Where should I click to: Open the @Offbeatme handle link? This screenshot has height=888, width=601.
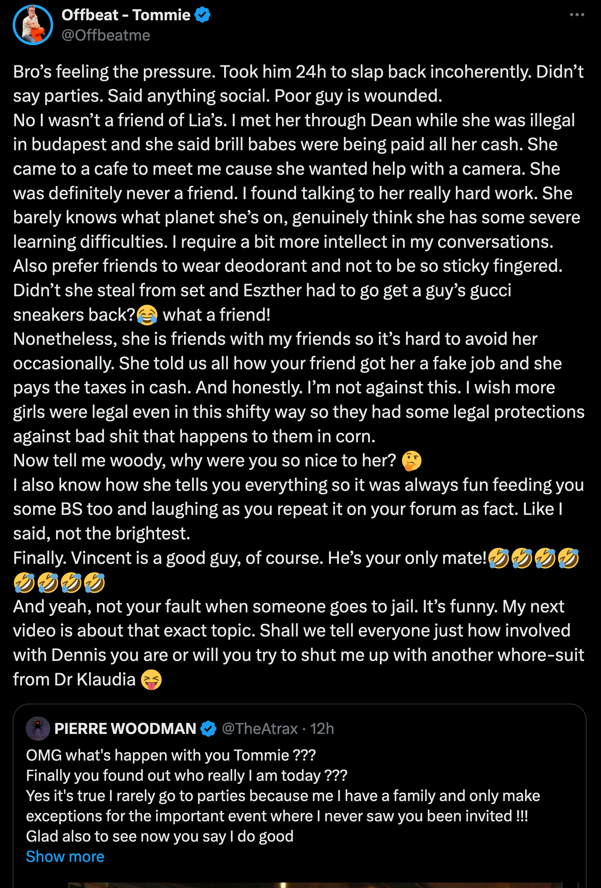coord(106,35)
